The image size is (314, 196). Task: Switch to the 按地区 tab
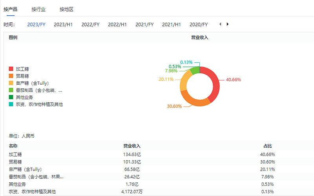[66, 9]
